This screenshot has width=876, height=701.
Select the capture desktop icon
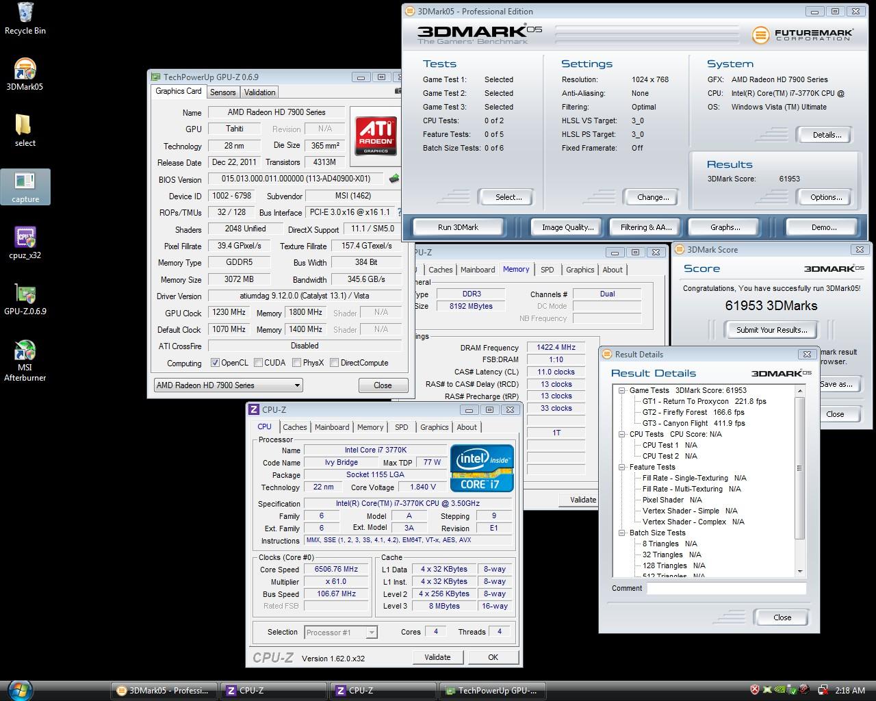click(x=25, y=187)
